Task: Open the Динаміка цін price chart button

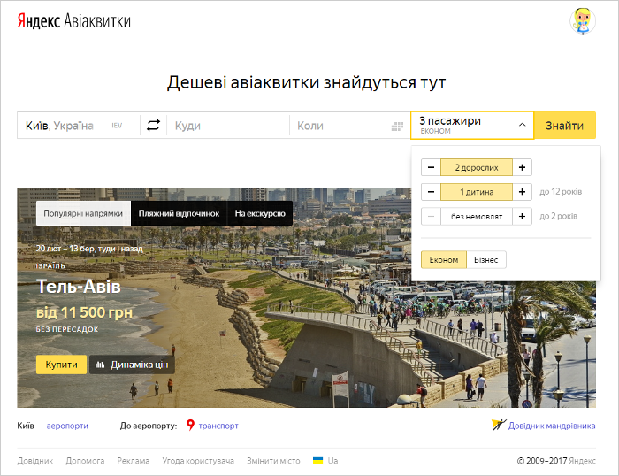Action: [132, 365]
